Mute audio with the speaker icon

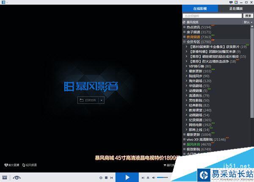coord(153,178)
